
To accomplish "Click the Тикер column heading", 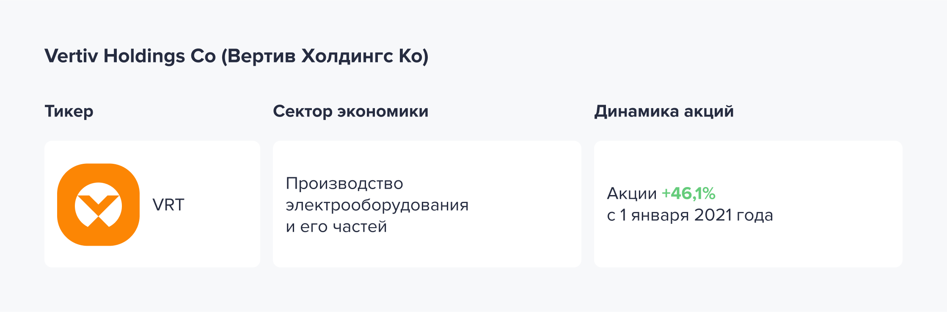I will pyautogui.click(x=69, y=111).
